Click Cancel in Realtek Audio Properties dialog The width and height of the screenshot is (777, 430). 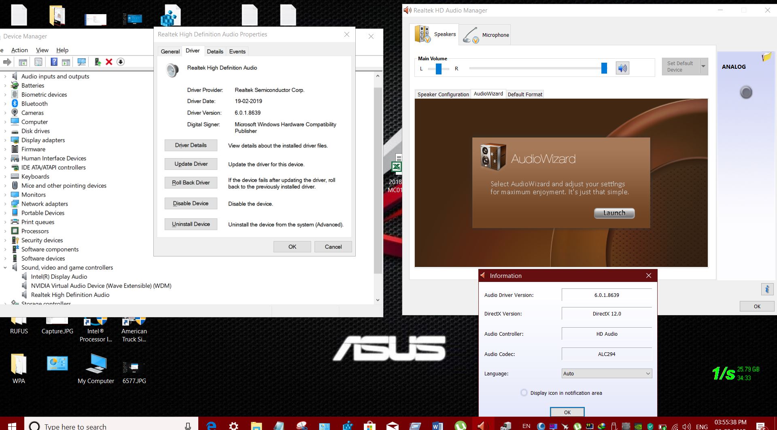pos(333,247)
